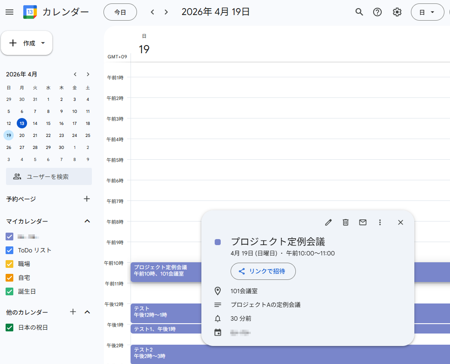The width and height of the screenshot is (450, 364).
Task: Click the pencil edit icon in event popup
Action: (x=328, y=222)
